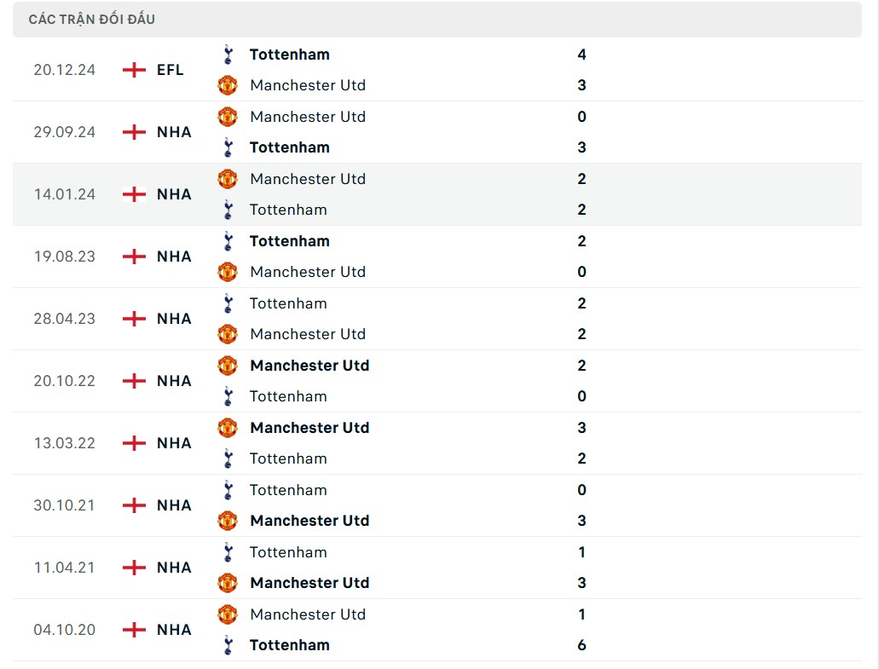Open Tottenham team name in 04.10.20 match
This screenshot has height=669, width=879.
[290, 645]
